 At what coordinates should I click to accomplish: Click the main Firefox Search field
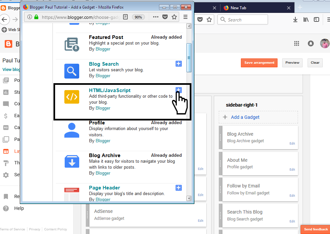point(243,19)
